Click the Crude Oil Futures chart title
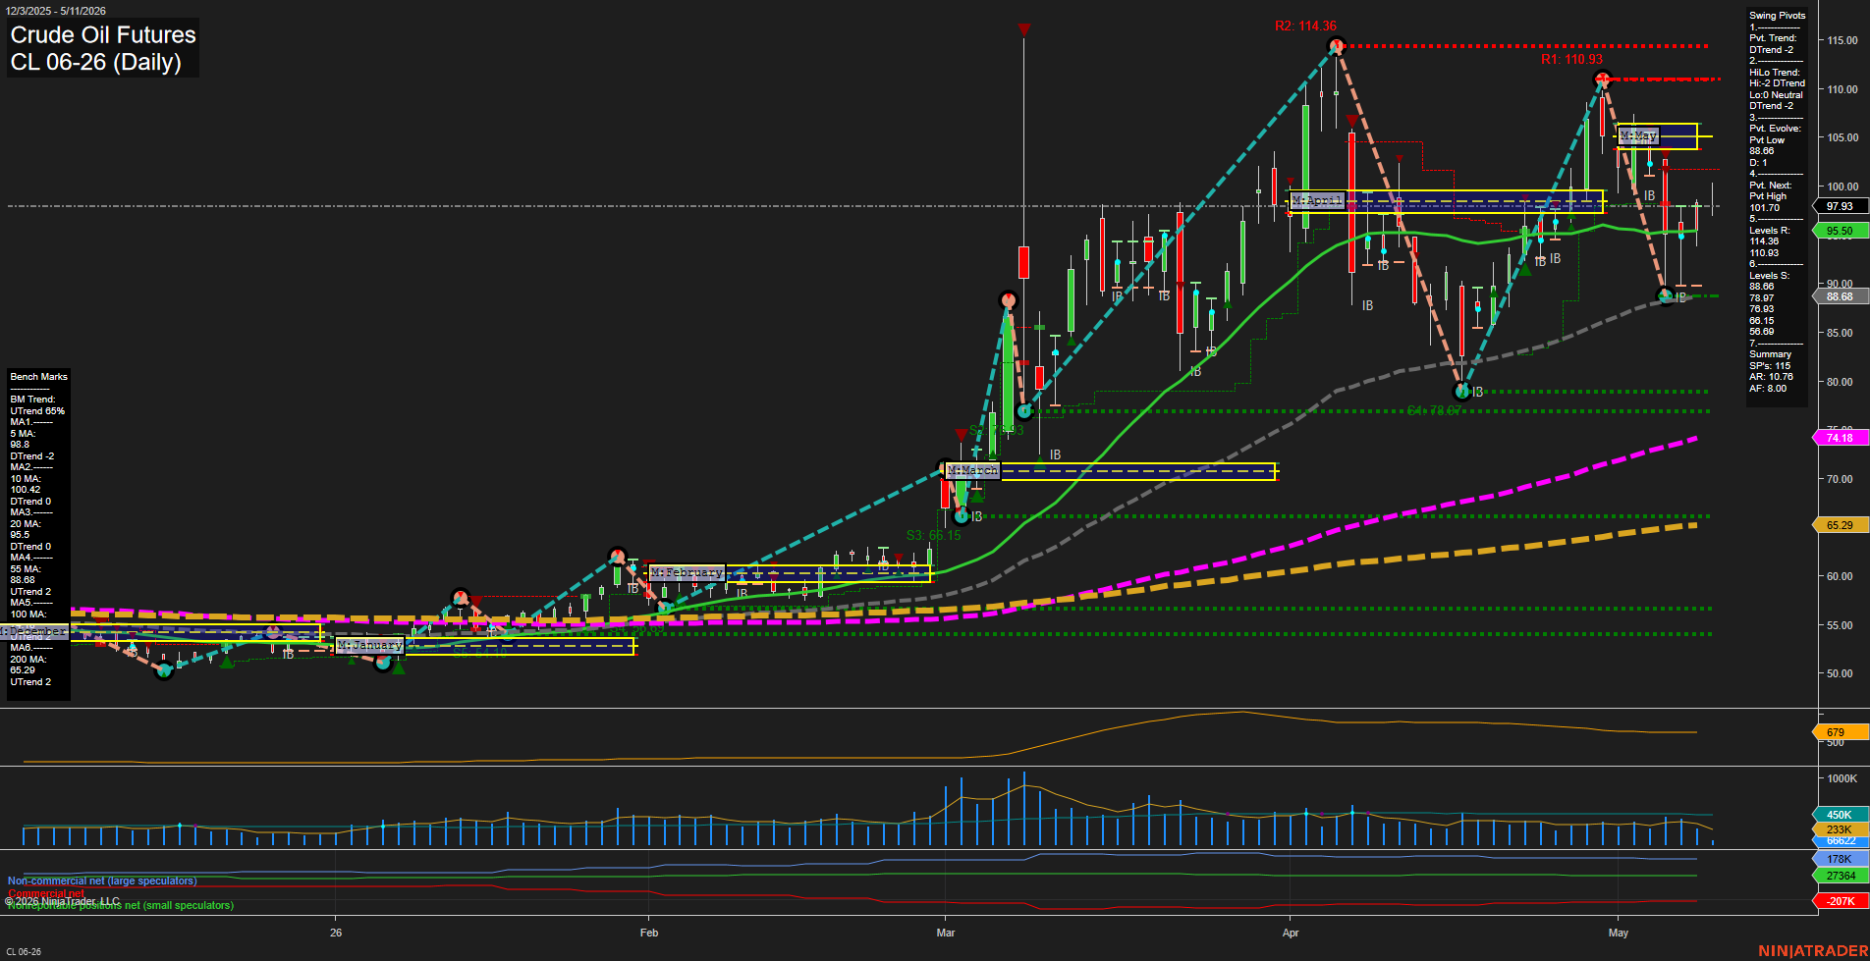Image resolution: width=1870 pixels, height=961 pixels. tap(103, 35)
